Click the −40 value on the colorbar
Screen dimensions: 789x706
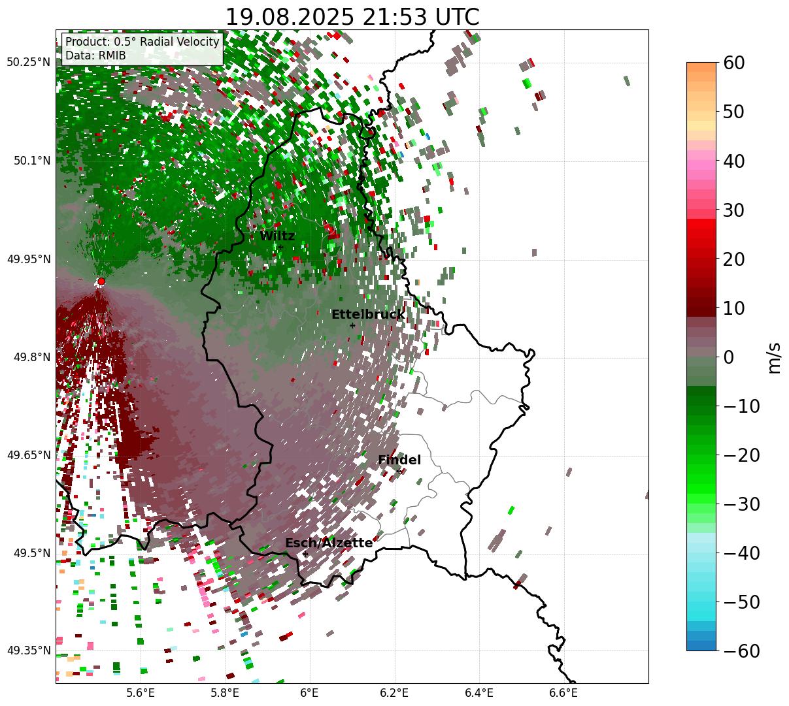click(x=741, y=553)
